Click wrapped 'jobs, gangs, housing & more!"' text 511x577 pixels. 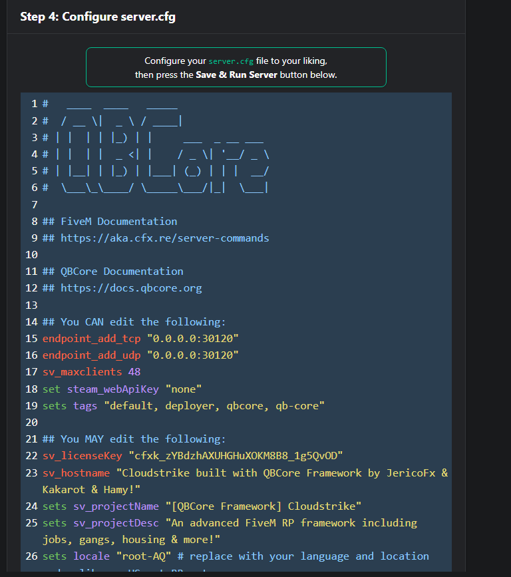[131, 540]
